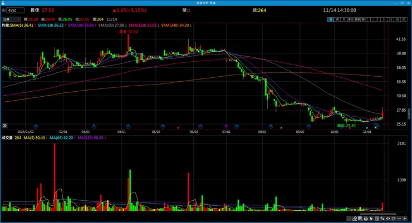
Task: Choose the sixth period button left of 1
Action: pos(364,19)
